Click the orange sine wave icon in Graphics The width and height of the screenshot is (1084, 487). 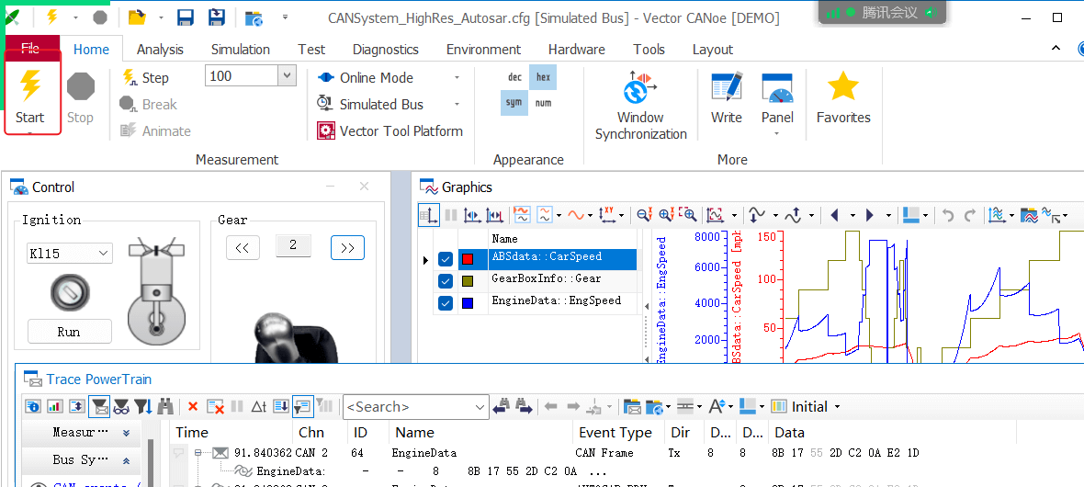point(576,215)
